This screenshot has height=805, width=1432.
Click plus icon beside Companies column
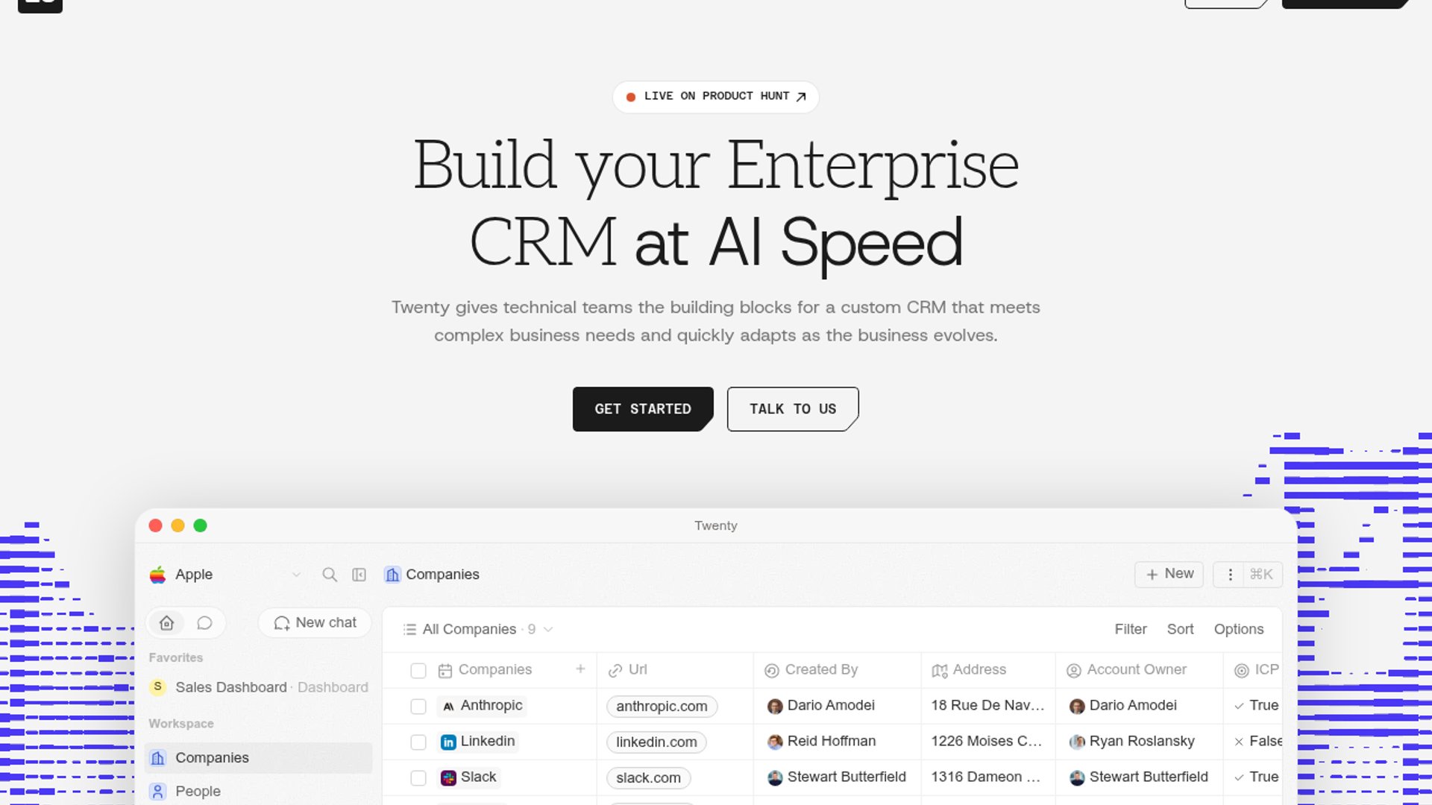coord(580,669)
